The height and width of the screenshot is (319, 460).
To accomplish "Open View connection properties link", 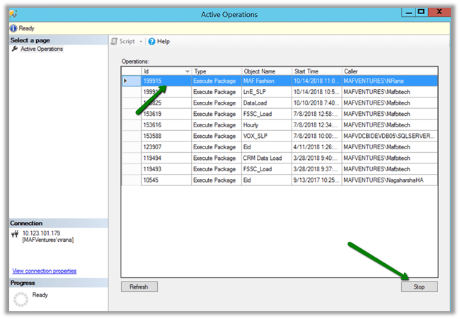I will coord(44,271).
